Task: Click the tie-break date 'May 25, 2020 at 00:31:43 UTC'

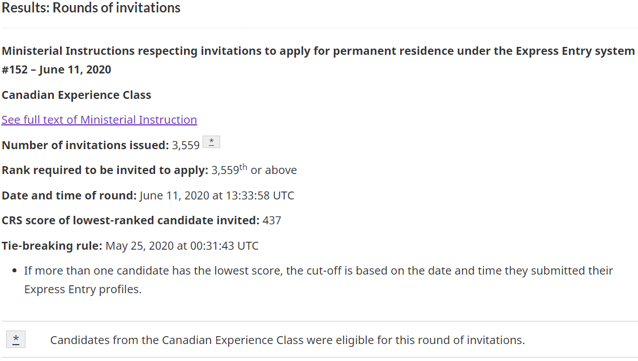Action: coord(182,246)
